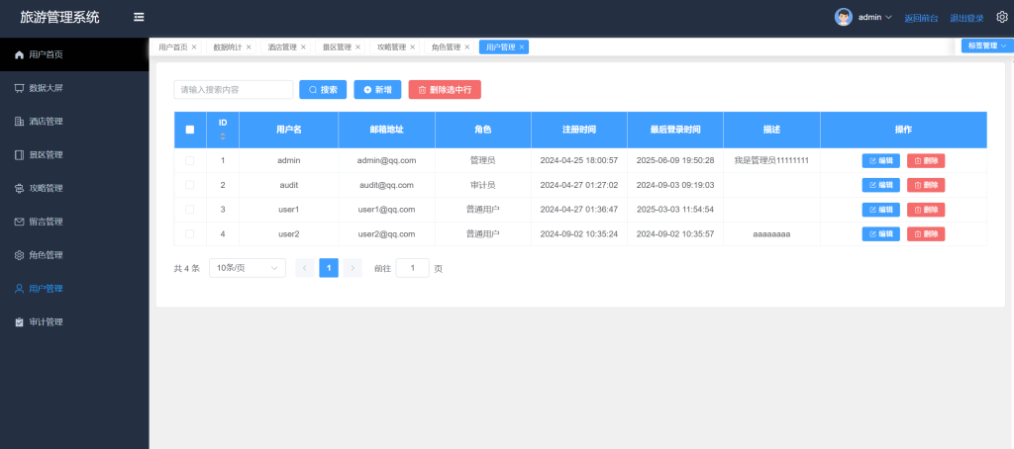Close the 用户首页 tab
This screenshot has height=449, width=1014.
click(x=194, y=47)
